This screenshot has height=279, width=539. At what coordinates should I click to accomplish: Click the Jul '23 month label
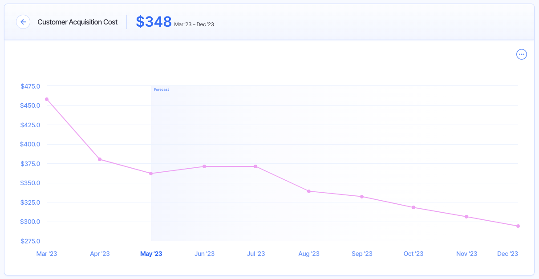tap(255, 253)
